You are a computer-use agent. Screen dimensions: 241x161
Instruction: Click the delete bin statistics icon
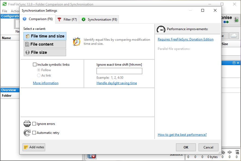237,152
